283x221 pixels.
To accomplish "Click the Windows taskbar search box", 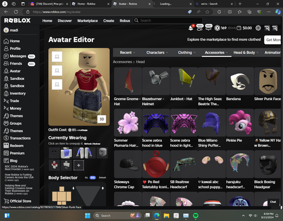I will click(x=117, y=215).
